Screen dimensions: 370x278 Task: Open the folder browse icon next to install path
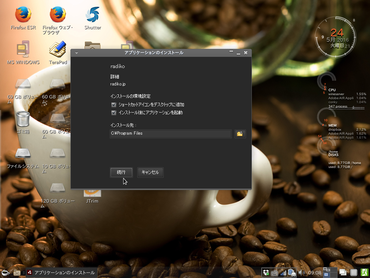pos(240,134)
